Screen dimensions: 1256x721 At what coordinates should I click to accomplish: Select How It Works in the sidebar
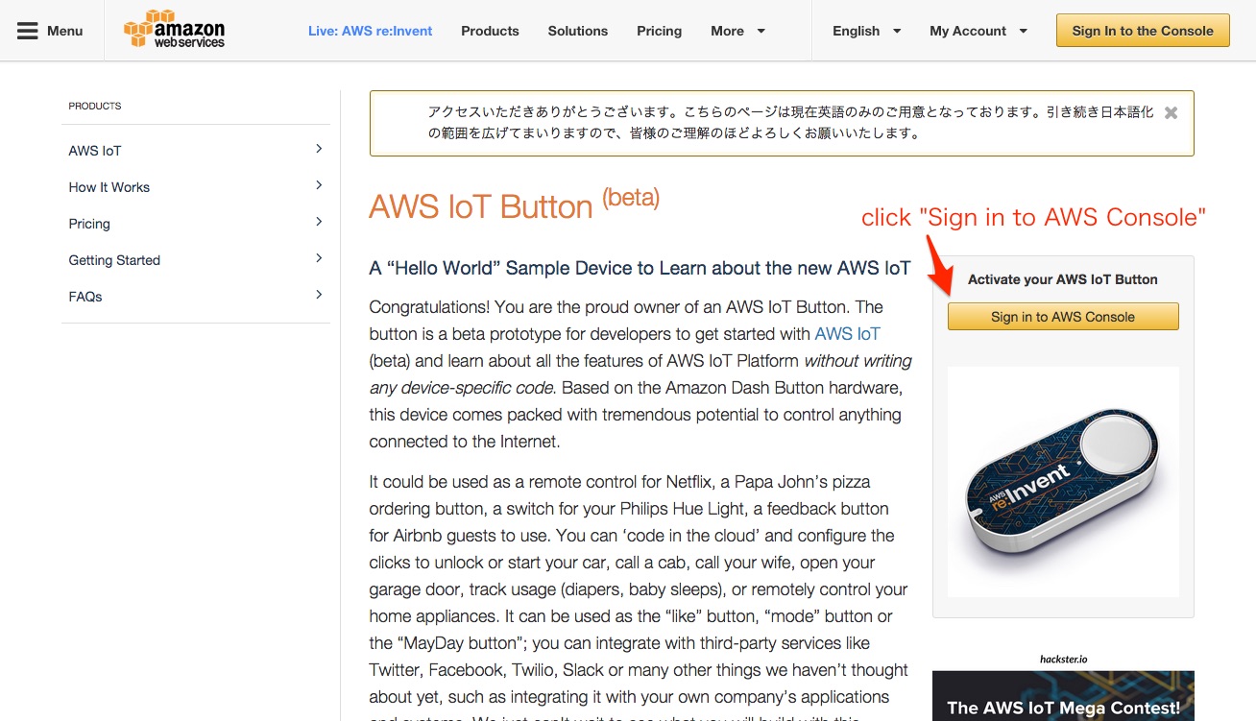tap(109, 187)
